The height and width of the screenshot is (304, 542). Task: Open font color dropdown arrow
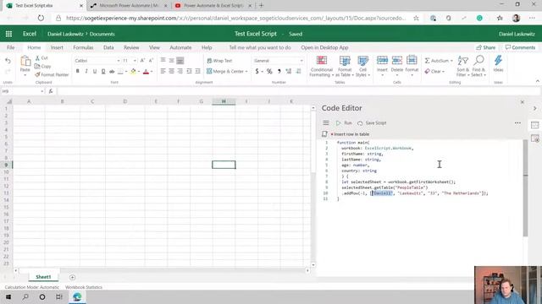coord(152,71)
